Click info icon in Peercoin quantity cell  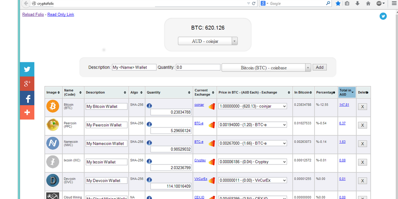[x=149, y=124]
